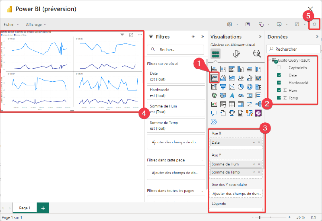Remove Somme de Temp from Axe Y
Image resolution: width=322 pixels, height=221 pixels.
259,172
